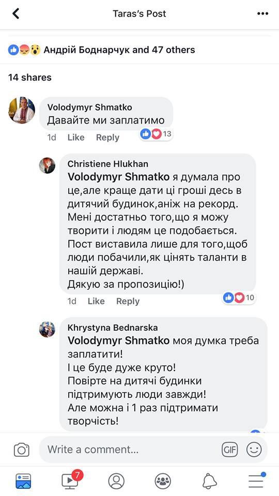Open Khrystyna Bednarska's profile name
279x496 pixels.
(113, 328)
